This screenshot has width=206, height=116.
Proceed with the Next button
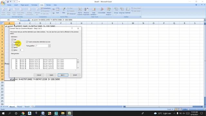(x=63, y=75)
